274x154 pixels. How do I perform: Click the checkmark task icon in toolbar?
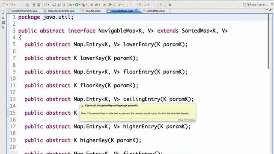tap(45, 5)
